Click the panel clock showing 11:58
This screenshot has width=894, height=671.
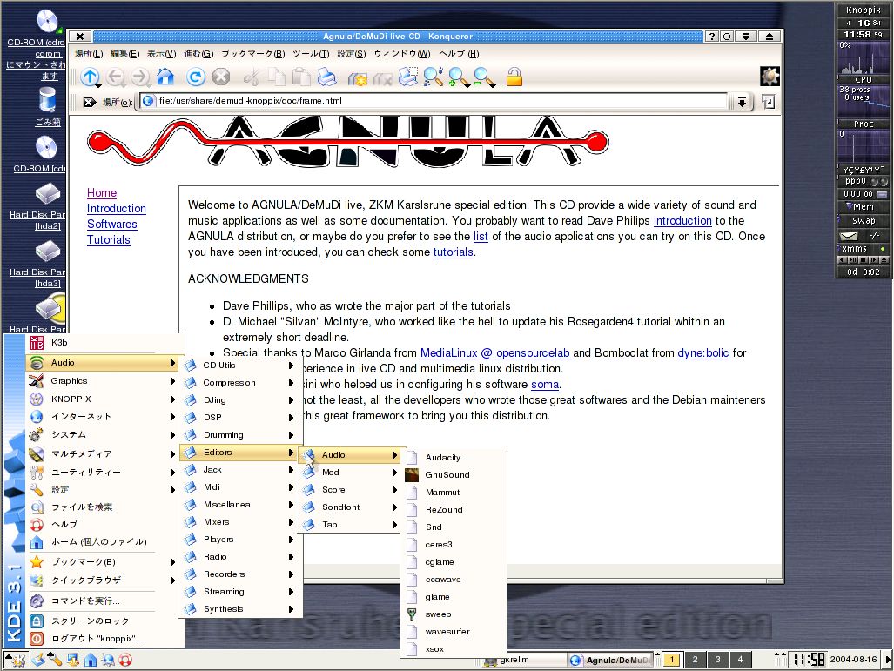point(809,660)
